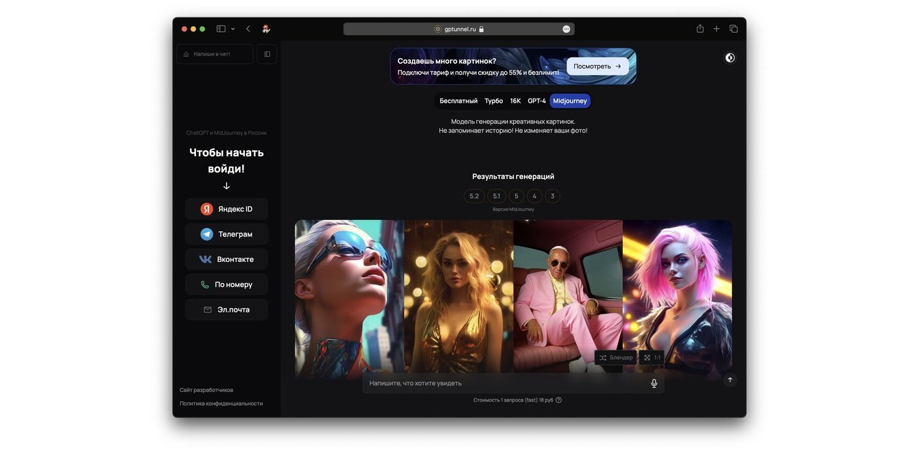Open the 'Политика конфиденциальности' link
This screenshot has width=919, height=451.
[221, 404]
